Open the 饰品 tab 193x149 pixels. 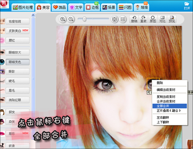pyautogui.click(x=59, y=7)
